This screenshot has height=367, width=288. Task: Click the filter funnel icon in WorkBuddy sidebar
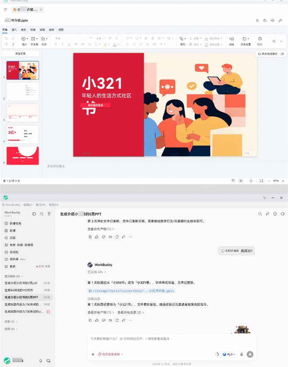coord(49,214)
